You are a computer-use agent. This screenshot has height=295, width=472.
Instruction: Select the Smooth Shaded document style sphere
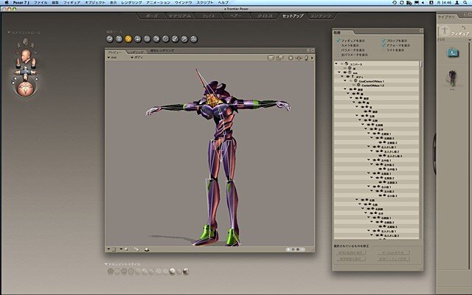[172, 271]
